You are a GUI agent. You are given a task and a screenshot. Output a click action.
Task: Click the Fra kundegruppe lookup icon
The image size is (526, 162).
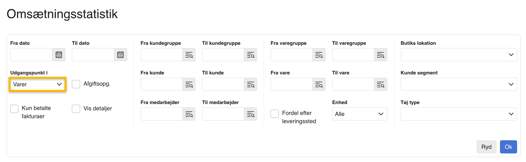[x=189, y=55]
